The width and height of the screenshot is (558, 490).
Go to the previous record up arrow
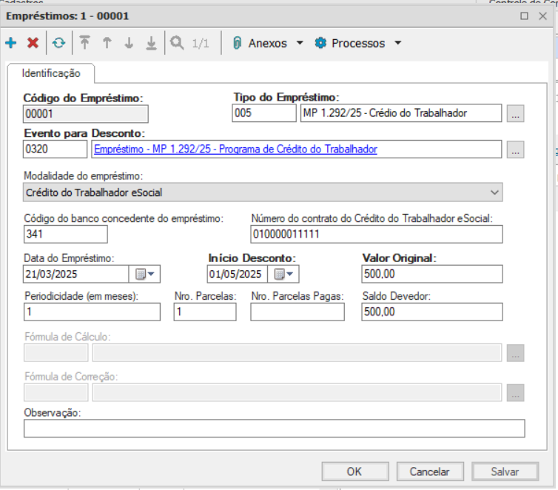(x=107, y=43)
